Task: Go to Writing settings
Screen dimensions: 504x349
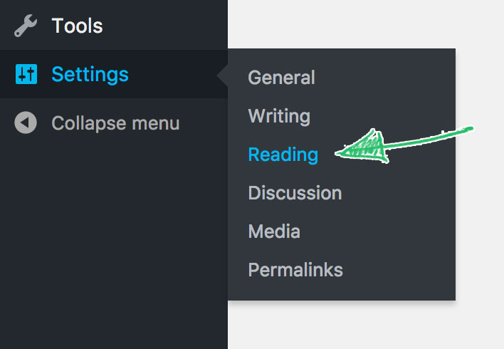Action: tap(279, 116)
